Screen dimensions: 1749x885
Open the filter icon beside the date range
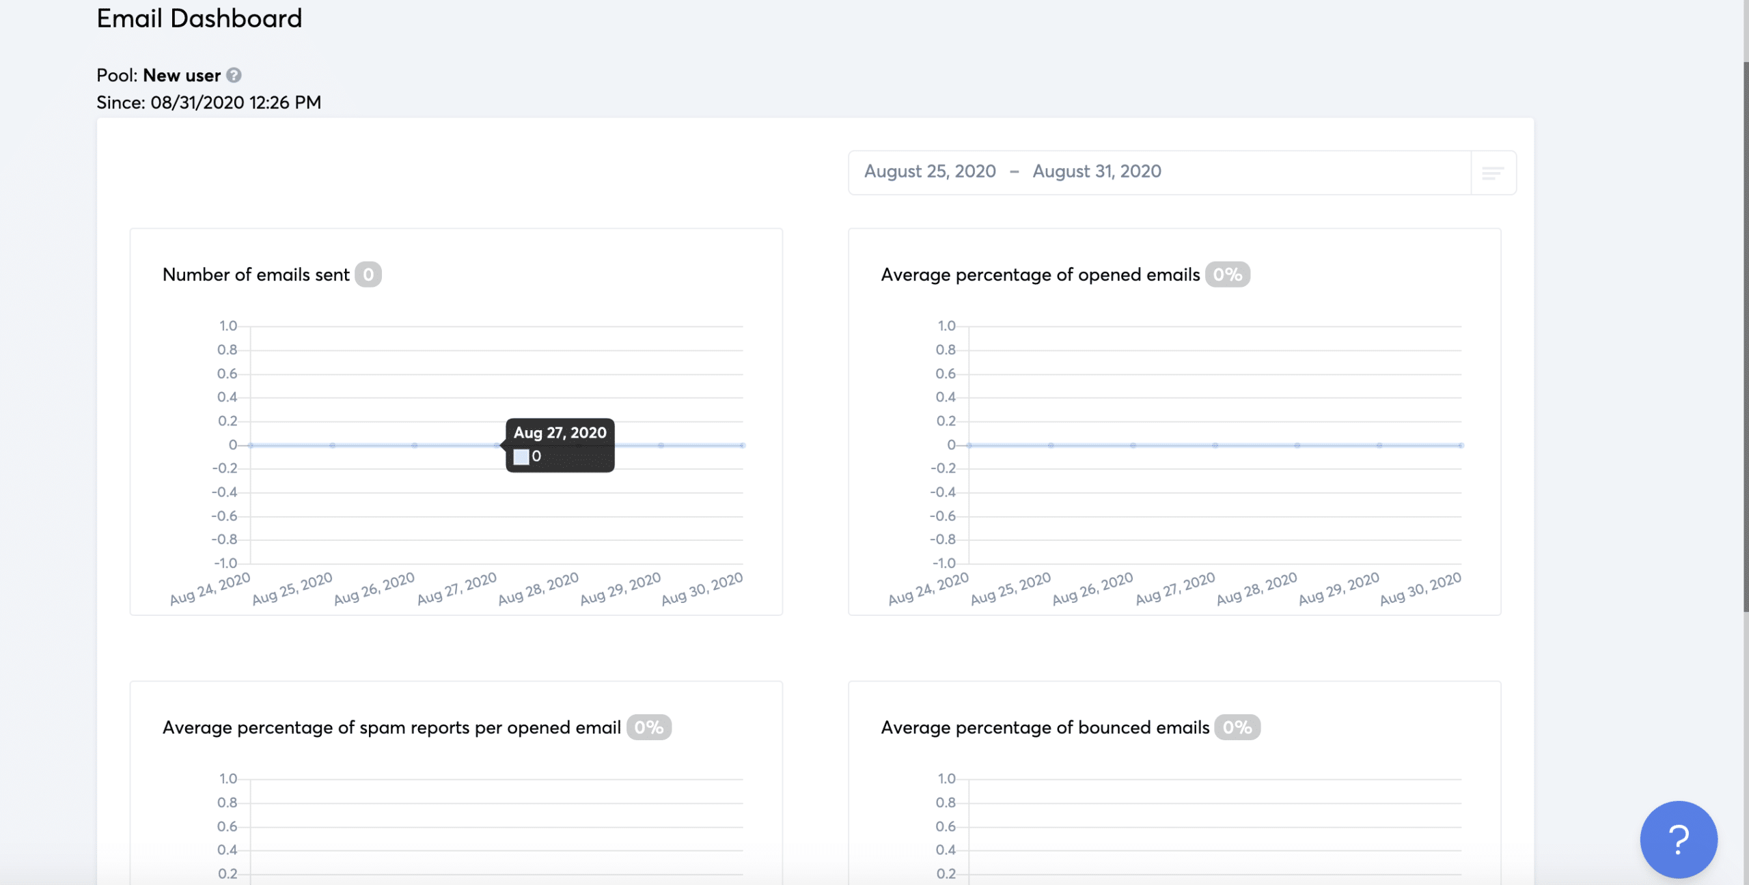[x=1492, y=173]
